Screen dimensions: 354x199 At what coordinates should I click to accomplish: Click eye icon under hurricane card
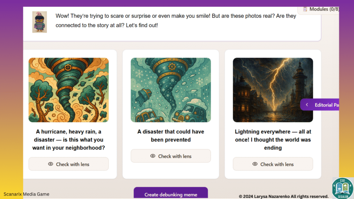(x=50, y=164)
